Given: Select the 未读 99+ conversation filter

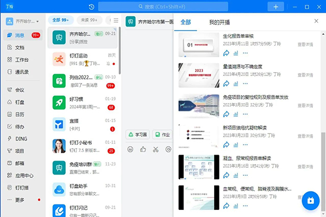Looking at the screenshot, I should tap(89, 20).
